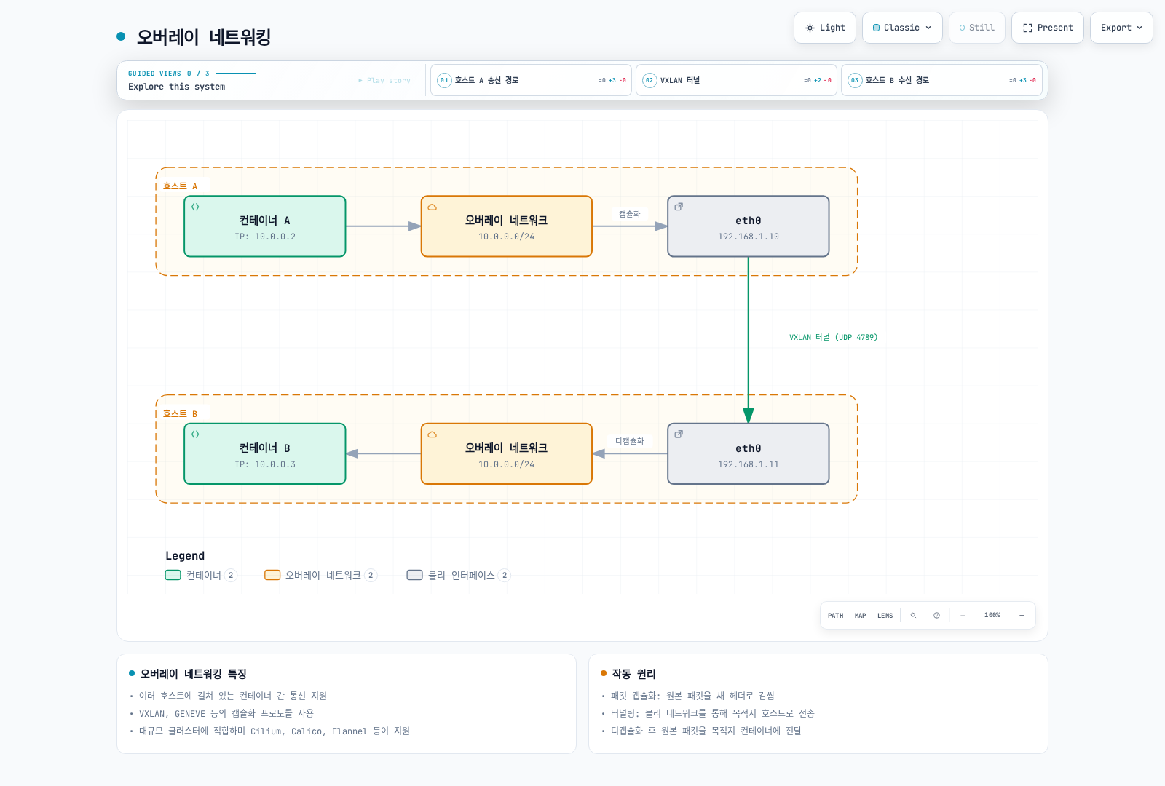1165x786 pixels.
Task: Click the GUIDED VIEWS 0 / 3 counter
Action: tap(169, 74)
